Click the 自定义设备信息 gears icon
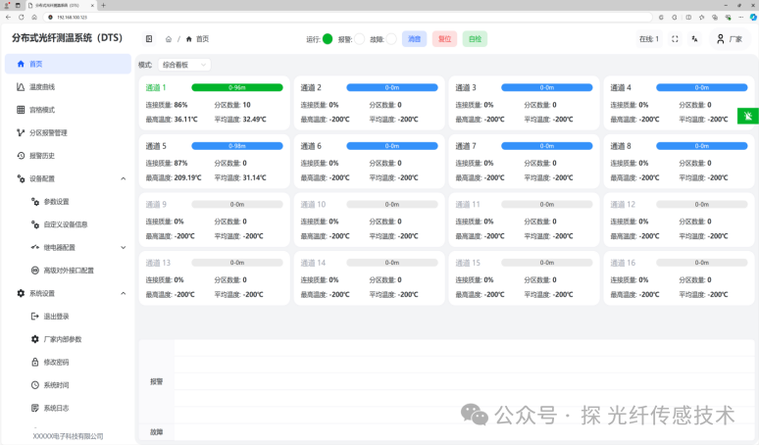The height and width of the screenshot is (445, 759). [35, 224]
